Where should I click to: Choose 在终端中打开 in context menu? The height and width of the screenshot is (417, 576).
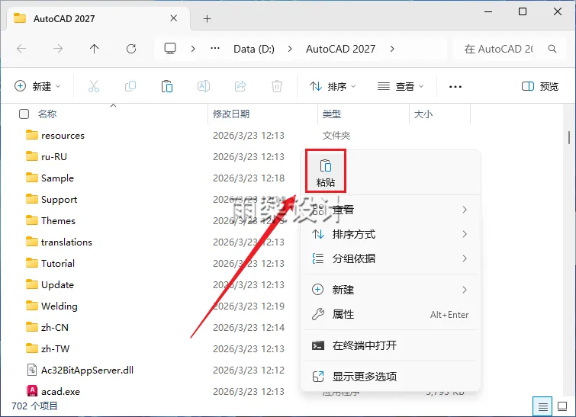point(390,345)
